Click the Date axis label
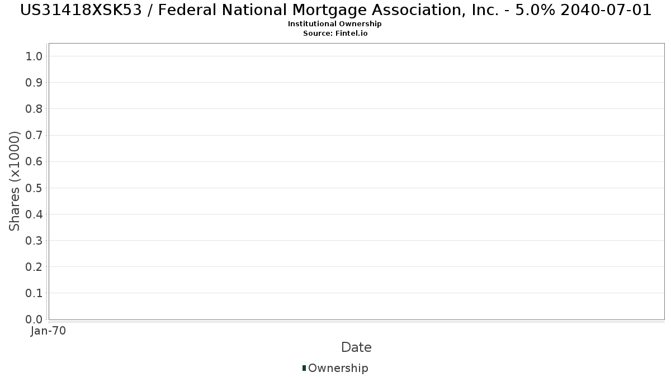This screenshot has width=671, height=377. (x=356, y=347)
